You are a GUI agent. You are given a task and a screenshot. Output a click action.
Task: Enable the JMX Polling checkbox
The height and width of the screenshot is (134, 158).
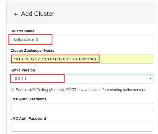pos(12,90)
